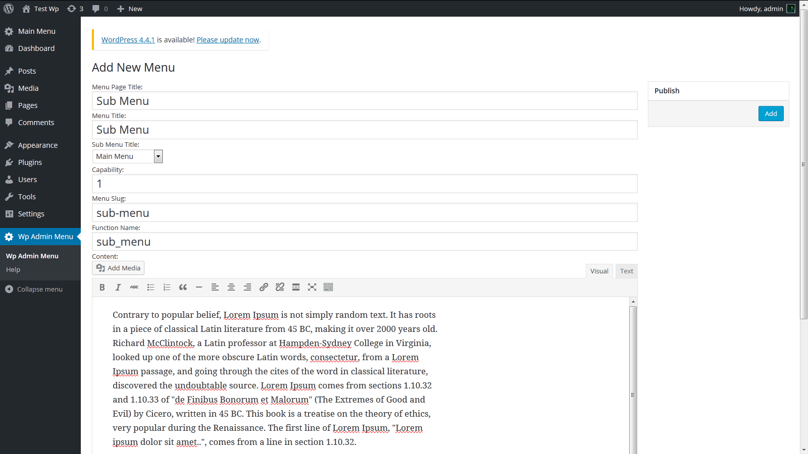The image size is (808, 454).
Task: Open distraction-free fullscreen editing mode
Action: [312, 287]
